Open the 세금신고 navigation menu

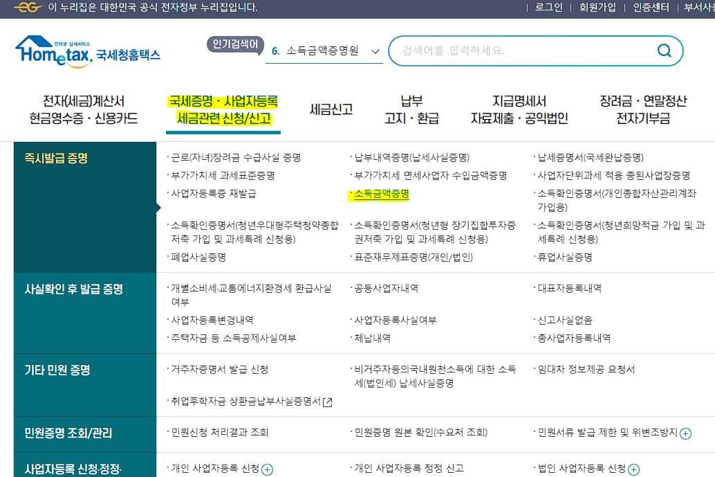click(x=330, y=108)
